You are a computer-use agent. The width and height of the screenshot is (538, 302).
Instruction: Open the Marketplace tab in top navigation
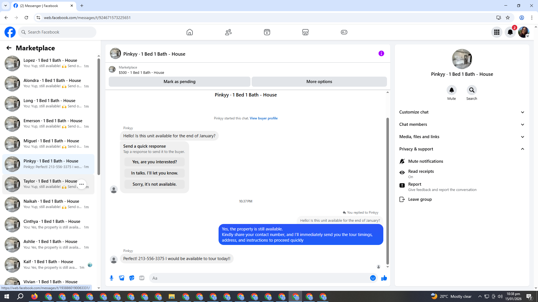pyautogui.click(x=305, y=32)
